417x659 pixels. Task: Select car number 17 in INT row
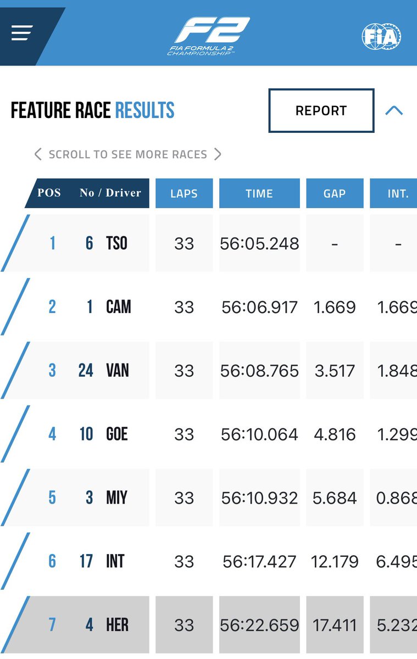tap(86, 561)
